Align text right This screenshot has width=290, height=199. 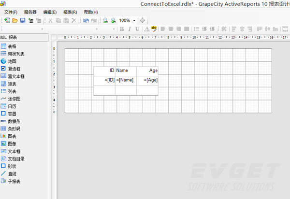pos(179,29)
